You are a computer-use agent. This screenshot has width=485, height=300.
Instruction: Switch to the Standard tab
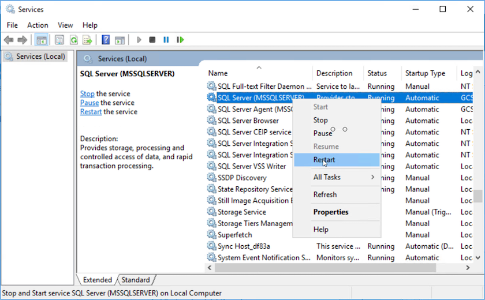click(136, 280)
